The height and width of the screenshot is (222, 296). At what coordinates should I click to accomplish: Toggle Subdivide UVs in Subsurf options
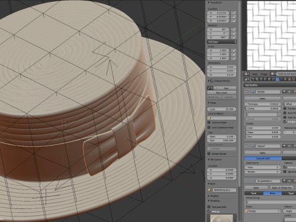[x=285, y=167]
